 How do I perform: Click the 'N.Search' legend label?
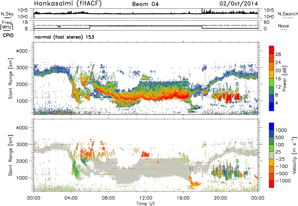click(288, 14)
